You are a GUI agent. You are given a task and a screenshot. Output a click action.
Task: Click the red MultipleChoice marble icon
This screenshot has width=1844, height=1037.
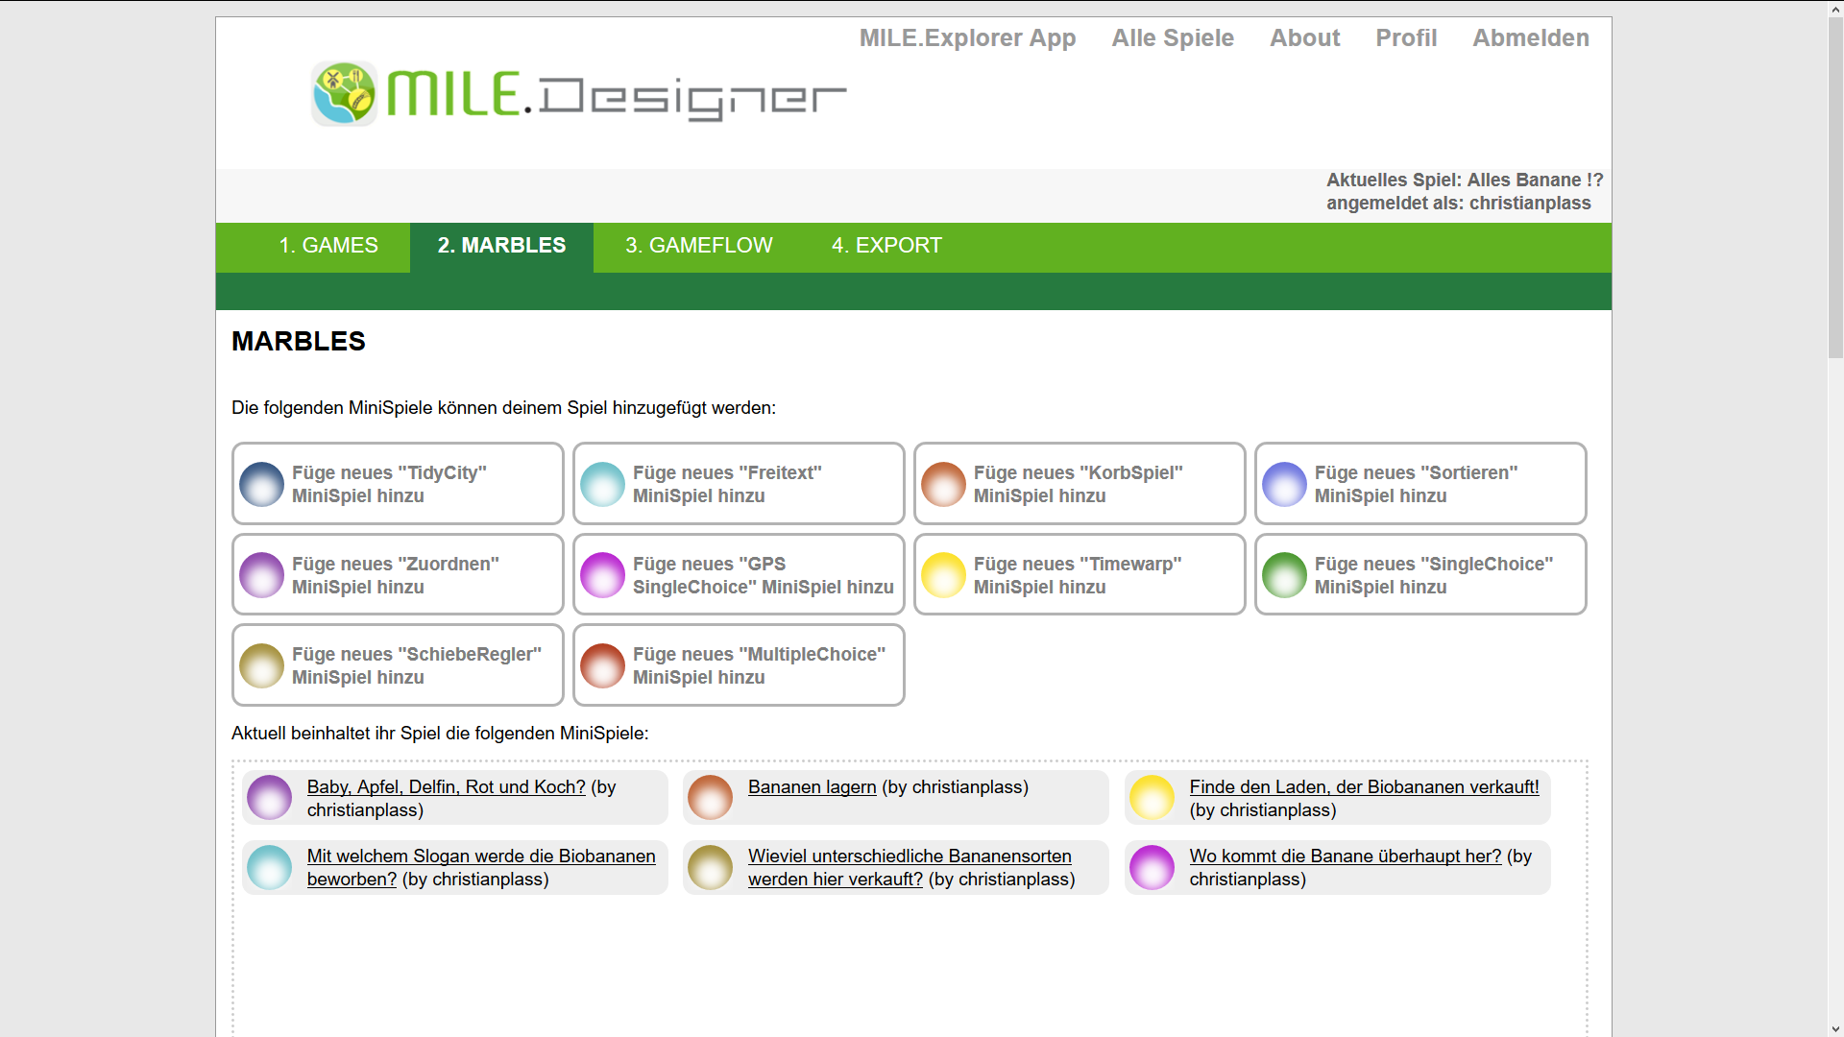602,665
